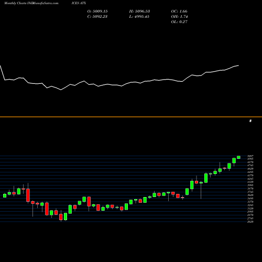Select the close value 'C: 5092.23'
Image resolution: width=262 pixels, height=262 pixels.
pyautogui.click(x=97, y=17)
